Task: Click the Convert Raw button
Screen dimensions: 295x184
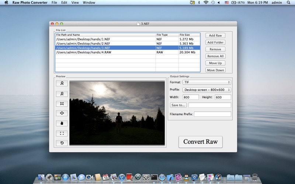Action: point(200,142)
